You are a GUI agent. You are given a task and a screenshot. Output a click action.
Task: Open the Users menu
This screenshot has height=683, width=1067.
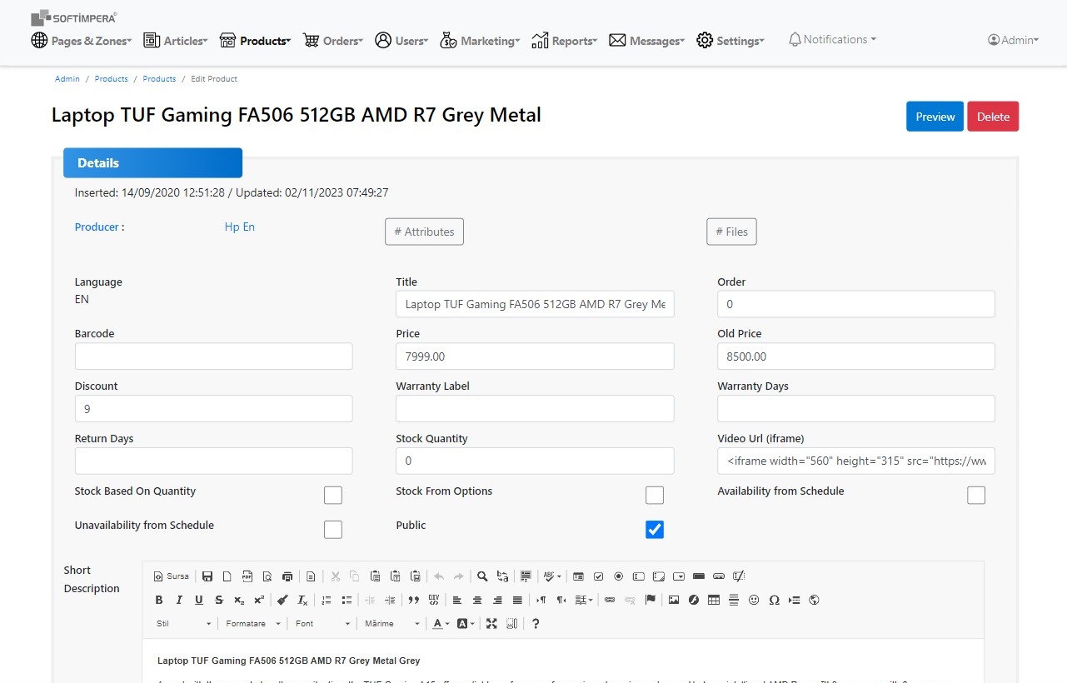click(401, 40)
